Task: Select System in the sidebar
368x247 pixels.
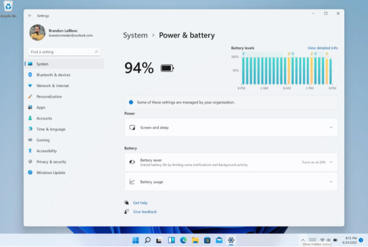Action: (64, 64)
